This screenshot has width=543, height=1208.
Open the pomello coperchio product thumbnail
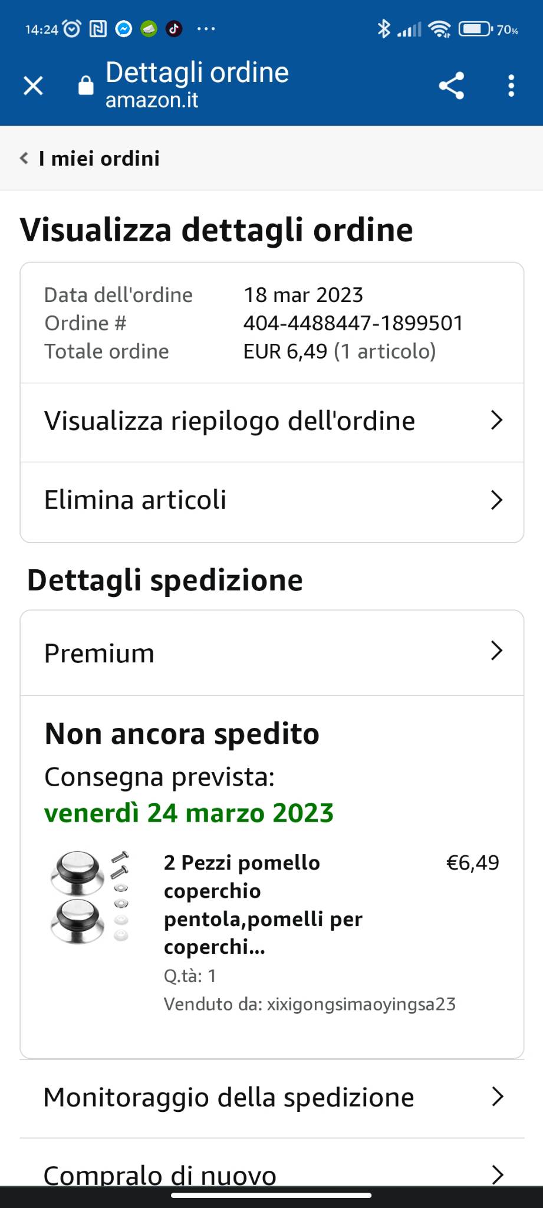coord(90,897)
